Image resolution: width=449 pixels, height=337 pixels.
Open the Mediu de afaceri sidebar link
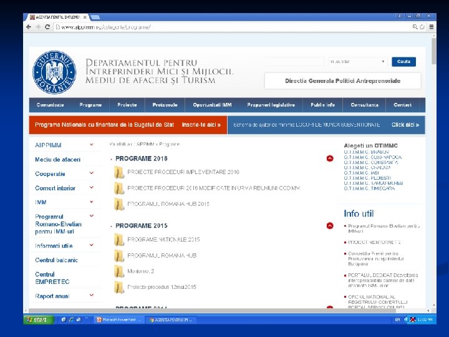tap(57, 160)
